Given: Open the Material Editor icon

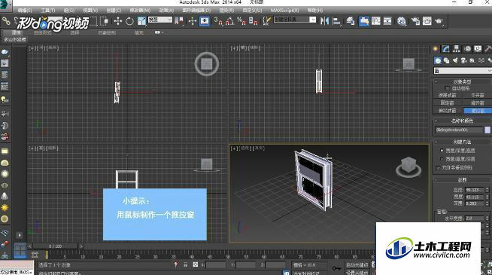Looking at the screenshot, I should [402, 21].
